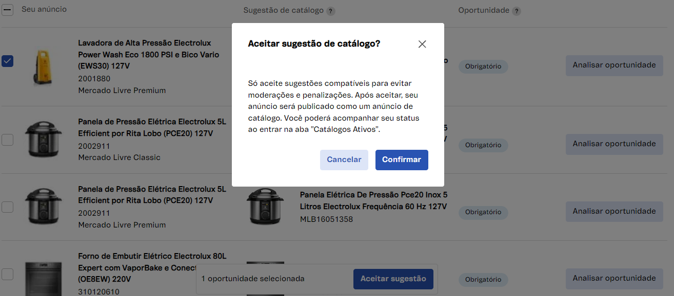Click the help icon beside "Oportunidade"

coord(517,10)
